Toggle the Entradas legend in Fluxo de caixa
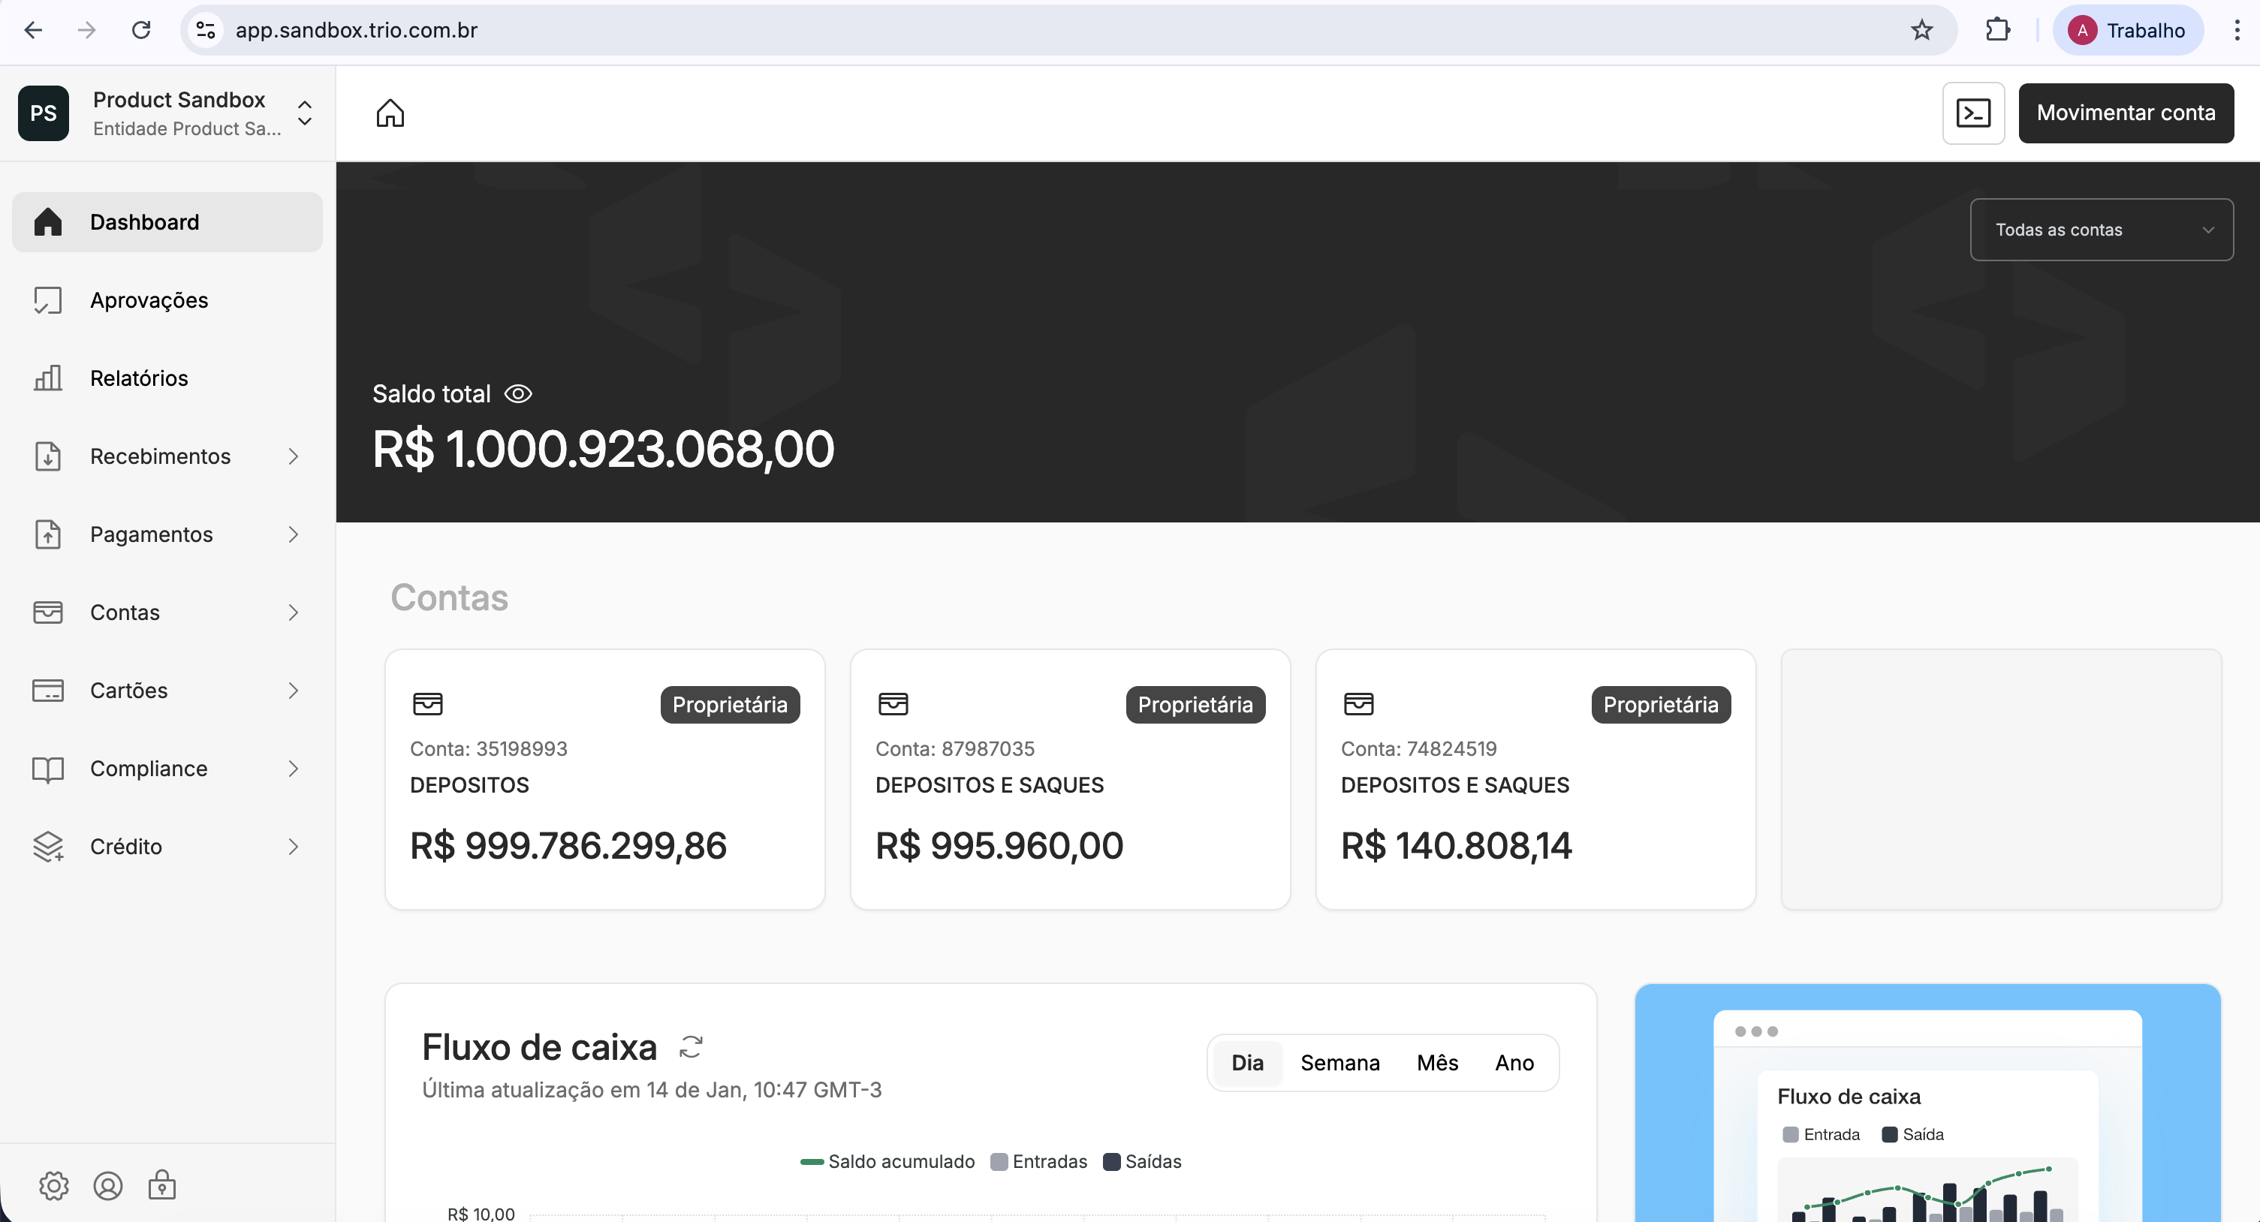The height and width of the screenshot is (1222, 2260). coord(1038,1160)
